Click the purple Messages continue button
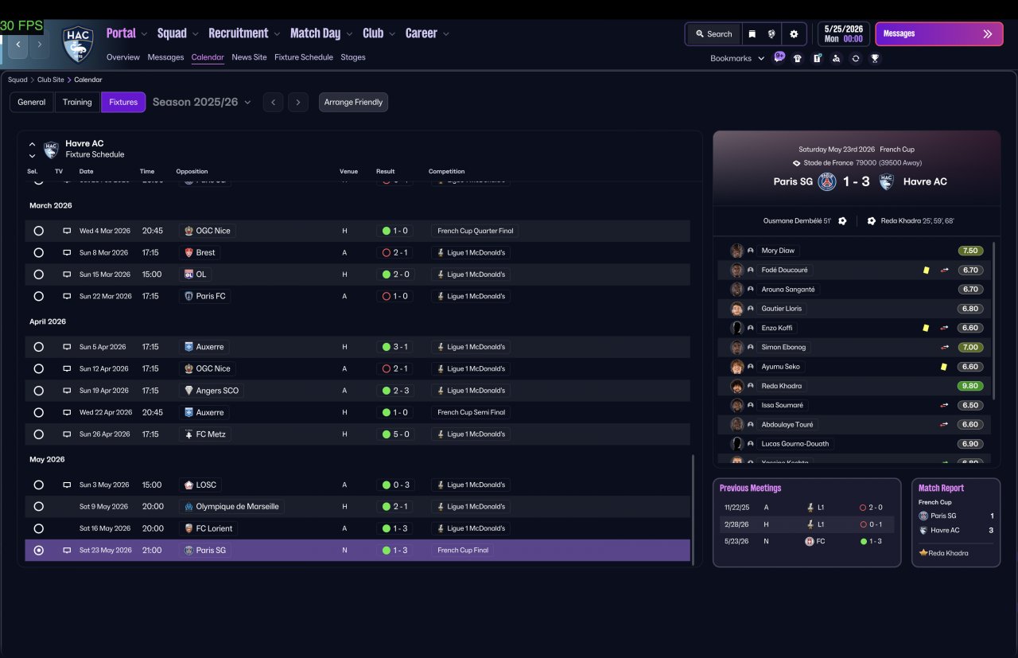This screenshot has height=658, width=1018. point(939,34)
